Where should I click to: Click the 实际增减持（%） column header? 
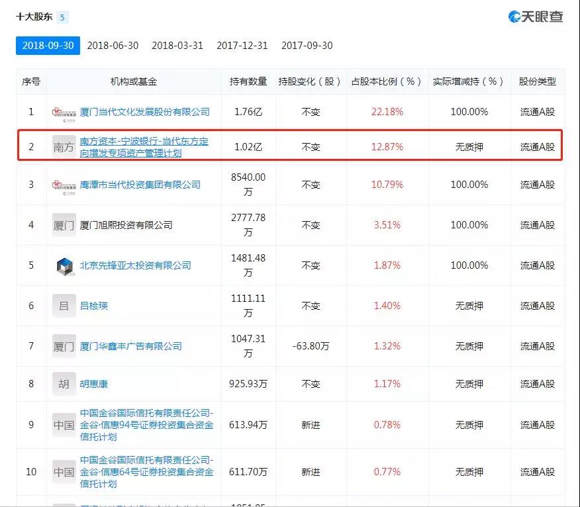(x=469, y=81)
